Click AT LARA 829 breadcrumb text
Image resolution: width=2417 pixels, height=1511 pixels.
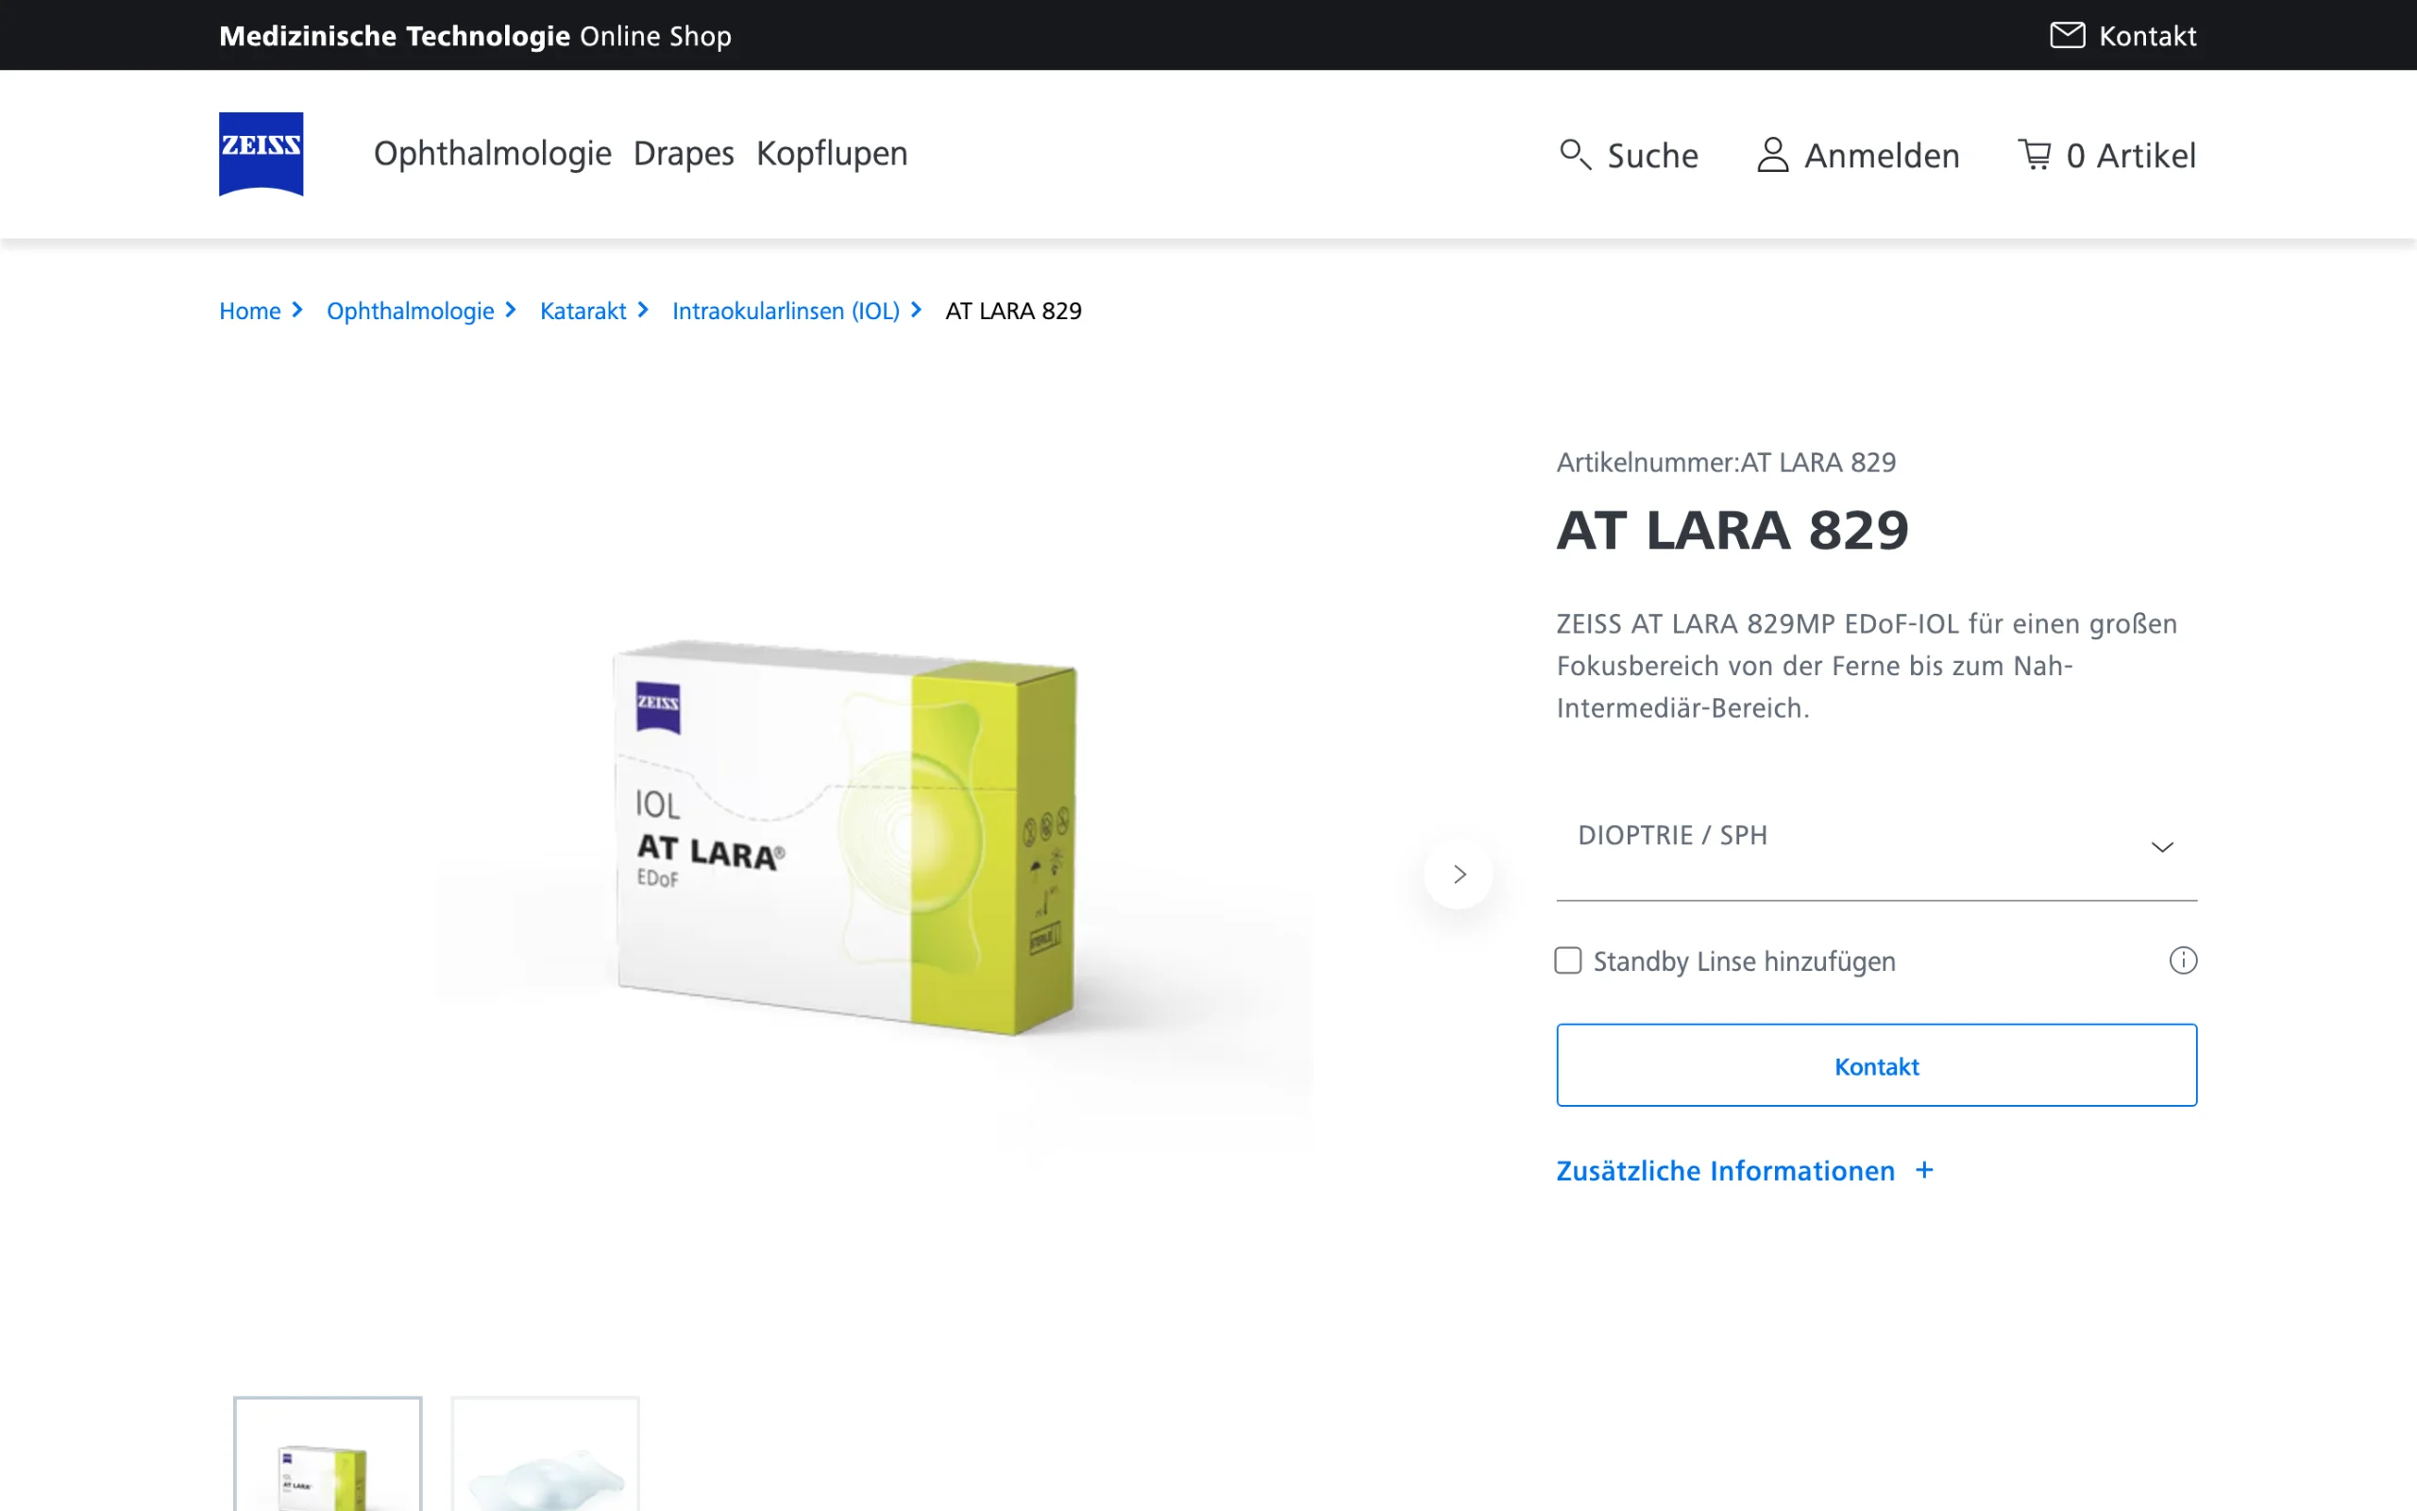tap(1014, 311)
